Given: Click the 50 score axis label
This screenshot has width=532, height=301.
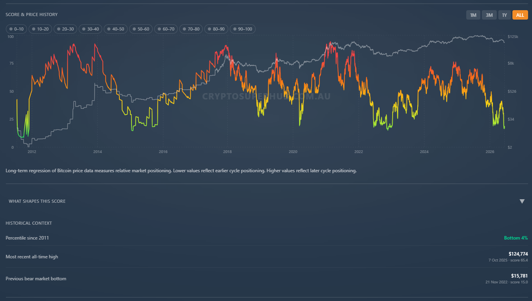Looking at the screenshot, I should (x=12, y=92).
